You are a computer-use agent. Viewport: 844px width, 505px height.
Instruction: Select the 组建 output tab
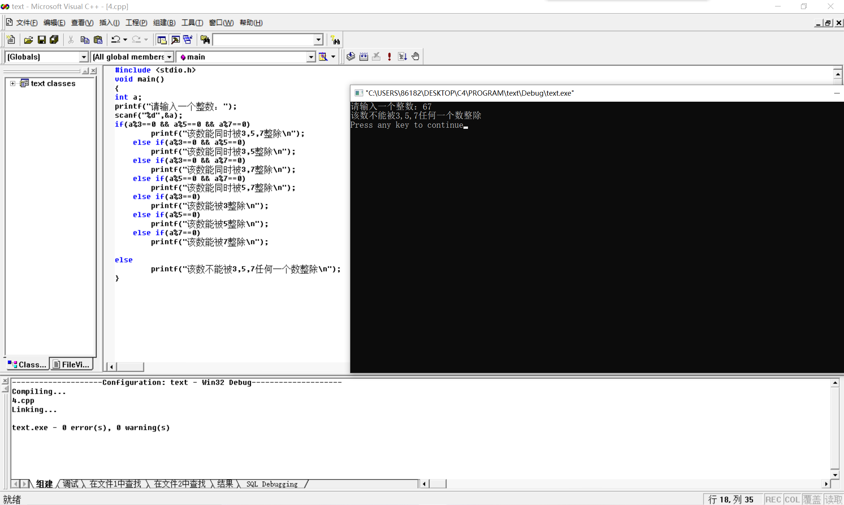click(x=44, y=484)
